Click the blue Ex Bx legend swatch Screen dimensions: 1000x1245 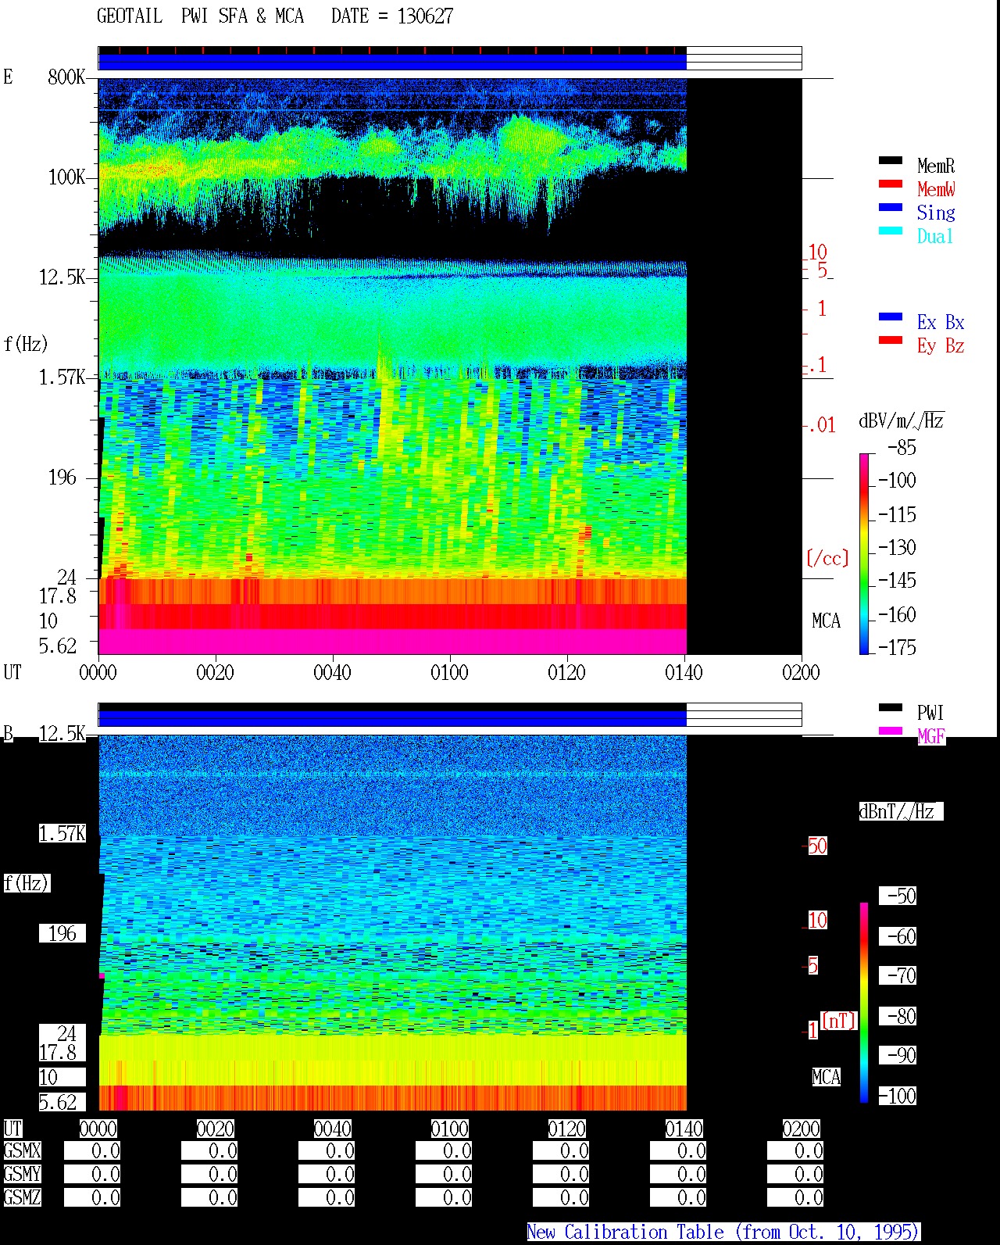891,317
